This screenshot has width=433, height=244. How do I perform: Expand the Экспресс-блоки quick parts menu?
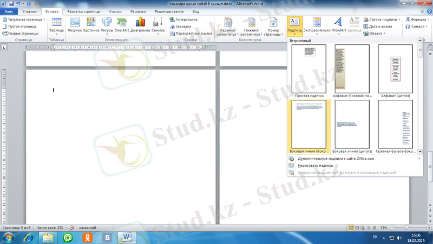[x=316, y=26]
